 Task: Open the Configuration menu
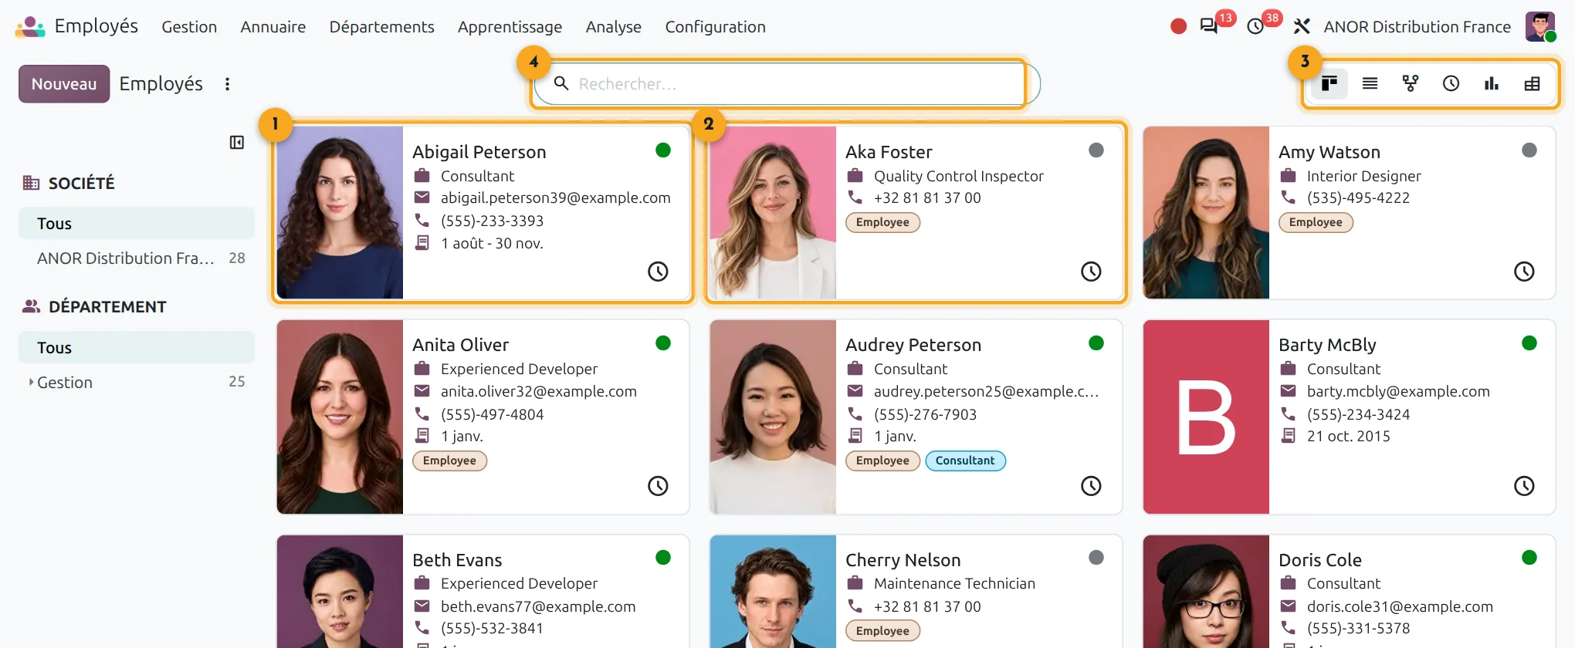point(716,27)
